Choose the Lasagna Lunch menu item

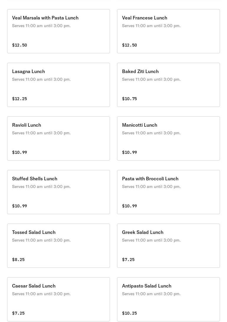(59, 85)
